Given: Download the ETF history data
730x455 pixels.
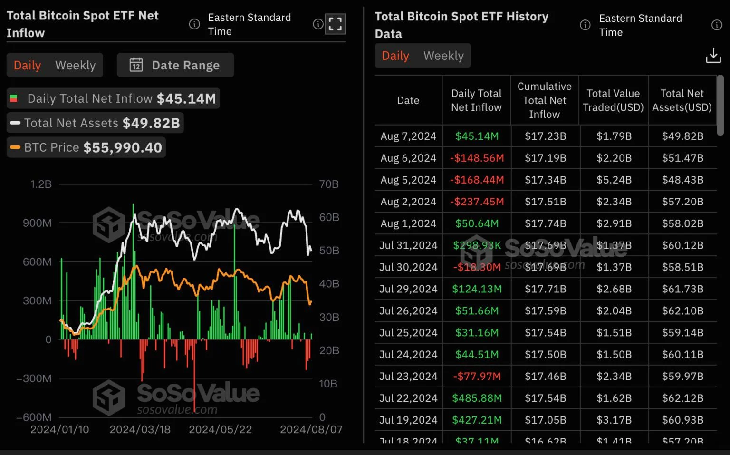Looking at the screenshot, I should [713, 56].
